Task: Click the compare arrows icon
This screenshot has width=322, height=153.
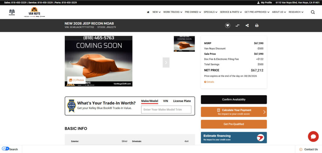Action: click(x=237, y=26)
